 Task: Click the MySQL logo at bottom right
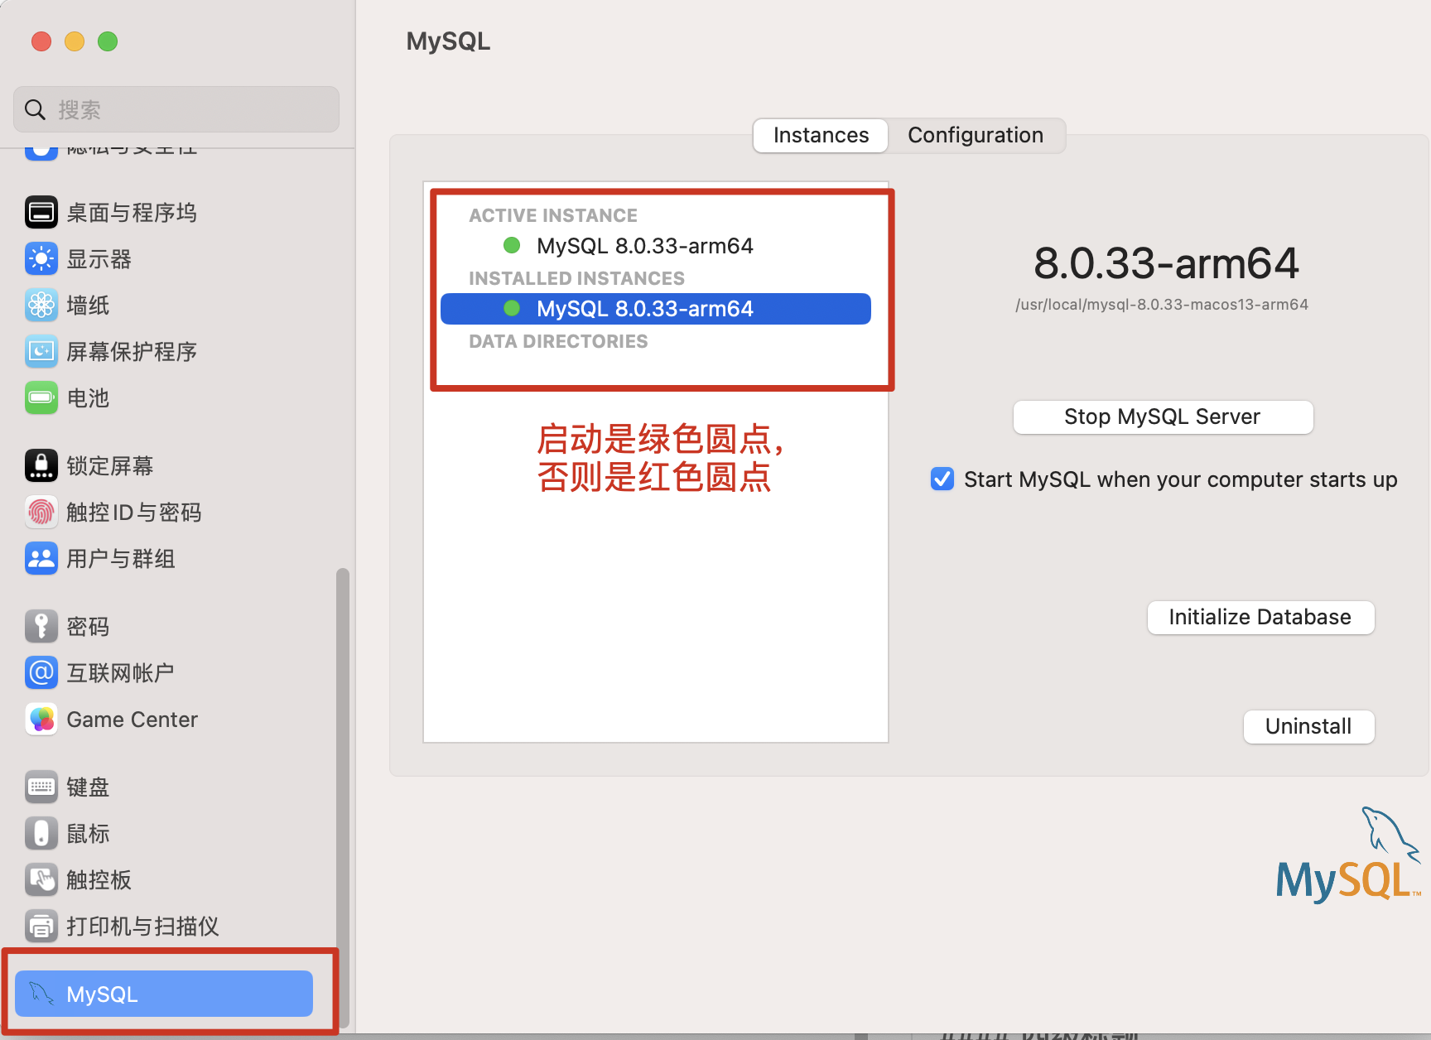tap(1349, 855)
